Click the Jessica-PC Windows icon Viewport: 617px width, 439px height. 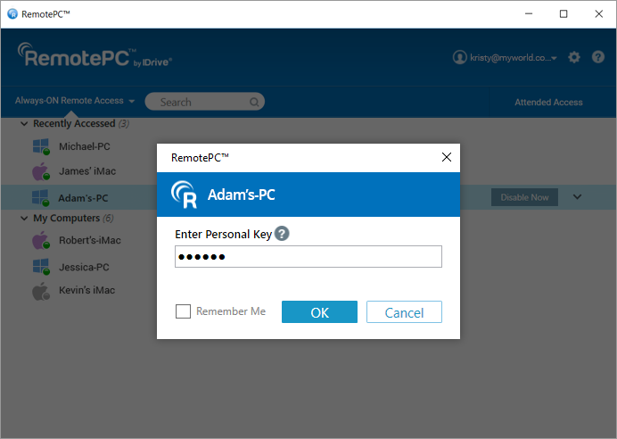click(40, 266)
